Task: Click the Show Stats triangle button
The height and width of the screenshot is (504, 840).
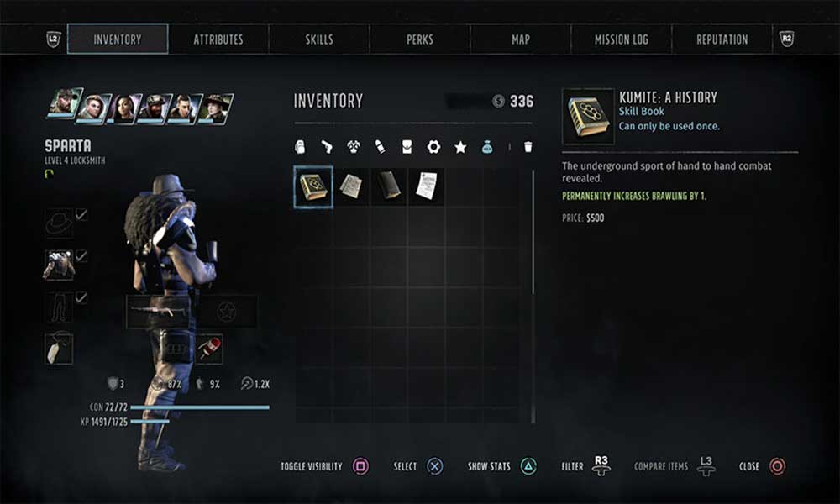Action: pos(528,466)
